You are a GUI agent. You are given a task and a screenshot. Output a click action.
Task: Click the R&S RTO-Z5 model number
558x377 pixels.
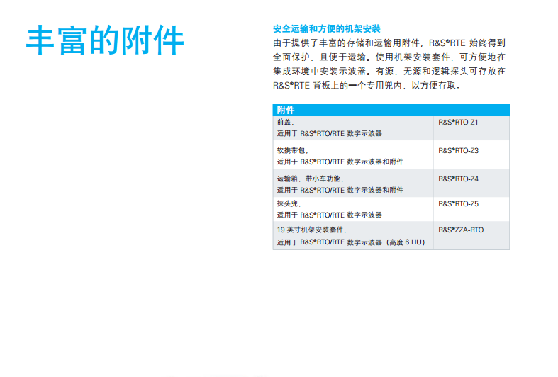[x=458, y=204]
